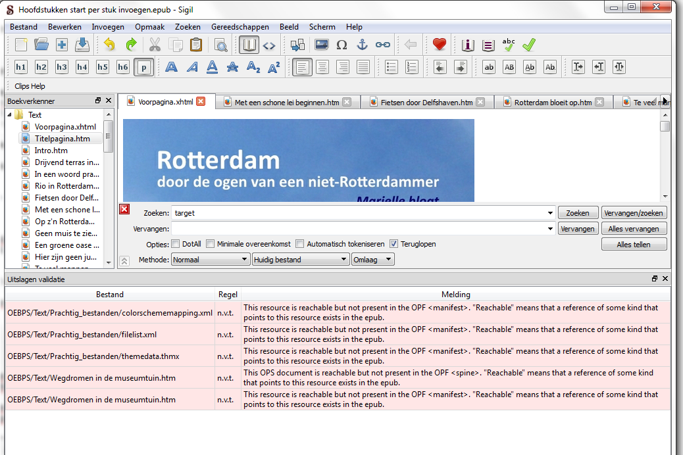The width and height of the screenshot is (683, 455).
Task: Switch to Book View
Action: pyautogui.click(x=249, y=45)
